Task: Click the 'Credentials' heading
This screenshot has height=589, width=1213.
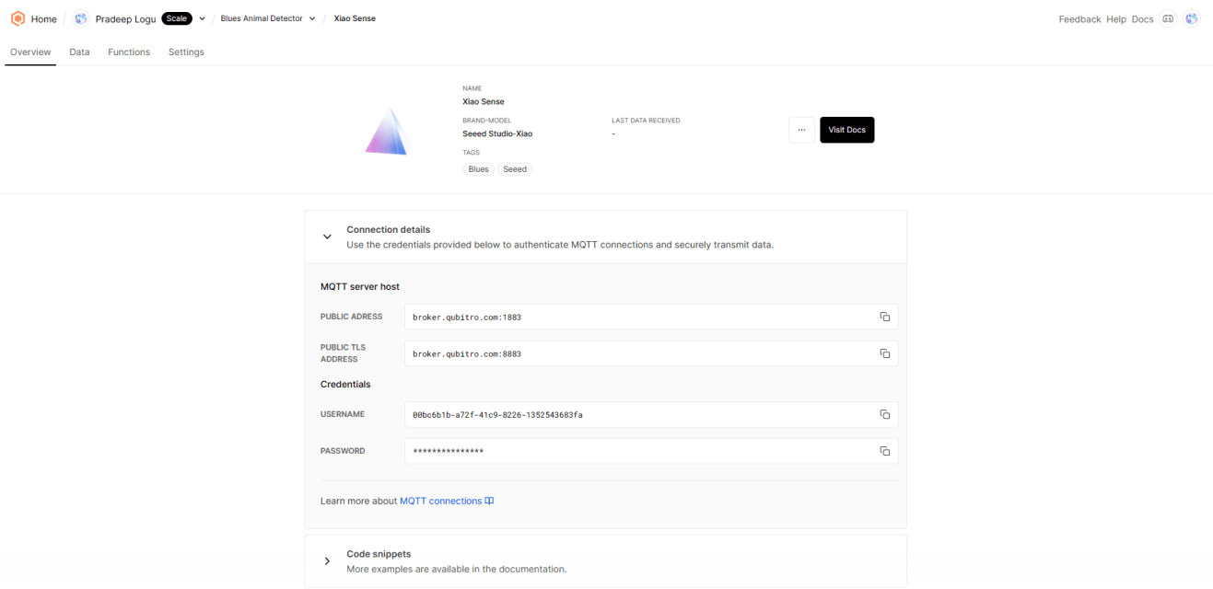Action: coord(345,384)
